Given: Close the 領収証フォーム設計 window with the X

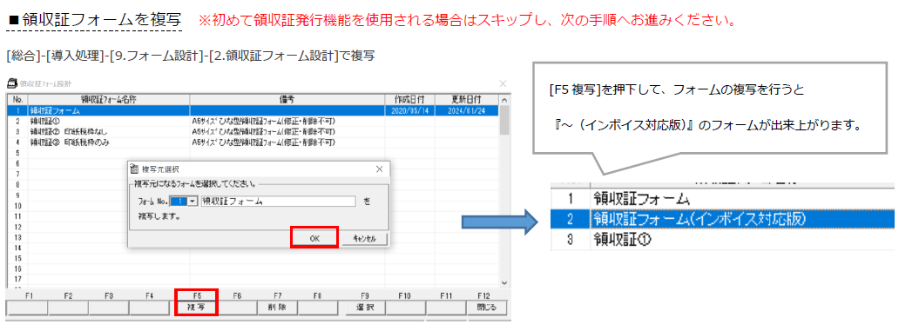Looking at the screenshot, I should click(503, 83).
